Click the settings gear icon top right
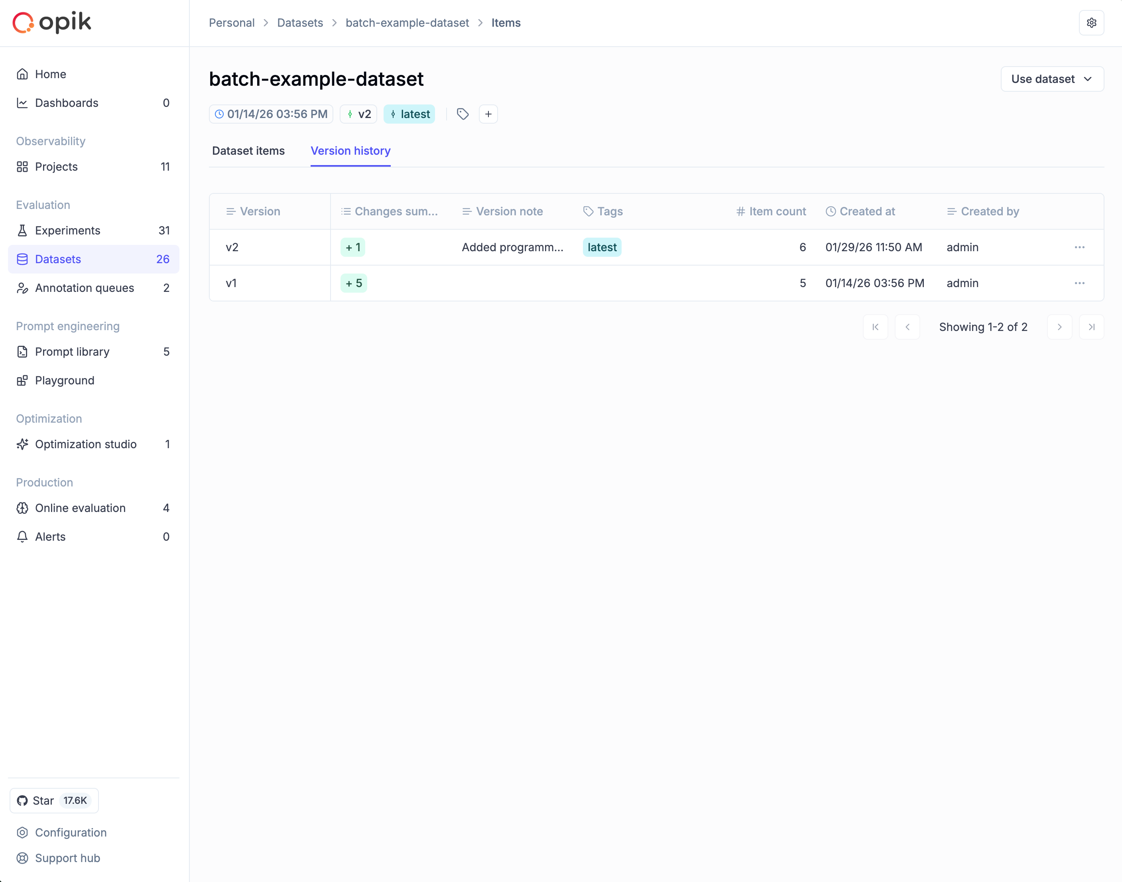The image size is (1122, 882). click(x=1091, y=23)
